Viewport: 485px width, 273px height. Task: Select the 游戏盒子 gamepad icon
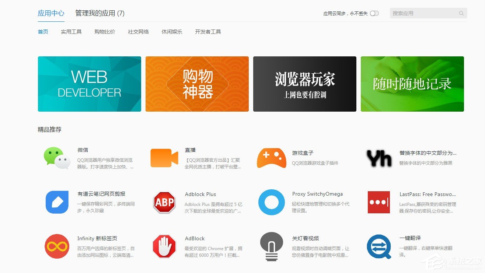pos(271,158)
